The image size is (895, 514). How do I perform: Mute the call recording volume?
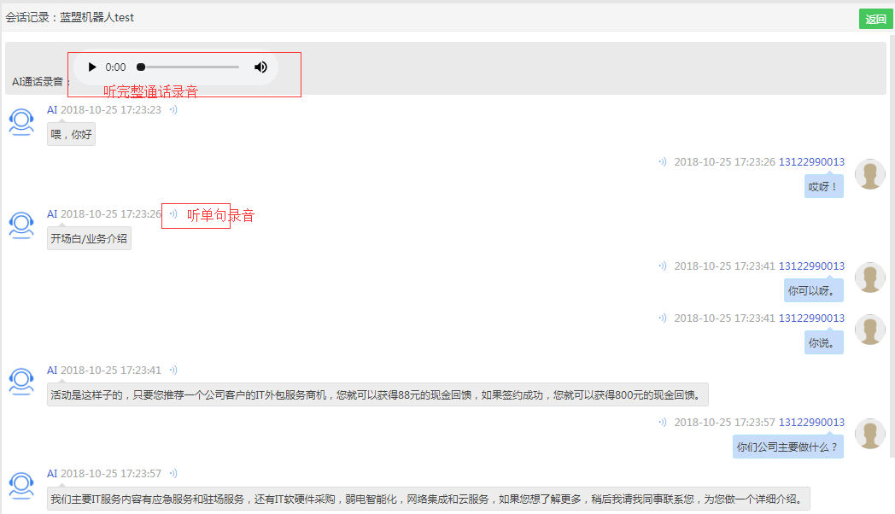tap(260, 67)
